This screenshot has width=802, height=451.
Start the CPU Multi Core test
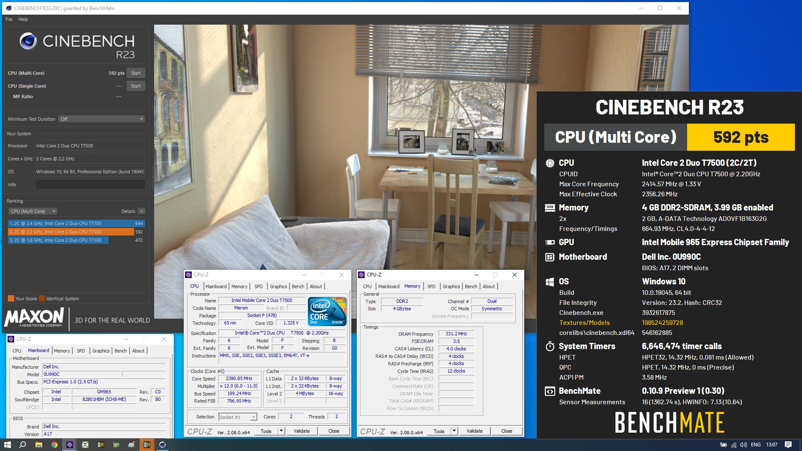[x=136, y=73]
